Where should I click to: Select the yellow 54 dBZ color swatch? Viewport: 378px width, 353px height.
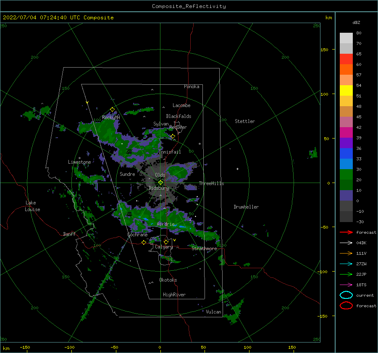click(x=346, y=90)
